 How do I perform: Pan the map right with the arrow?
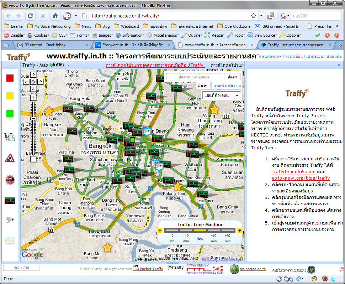click(x=40, y=82)
